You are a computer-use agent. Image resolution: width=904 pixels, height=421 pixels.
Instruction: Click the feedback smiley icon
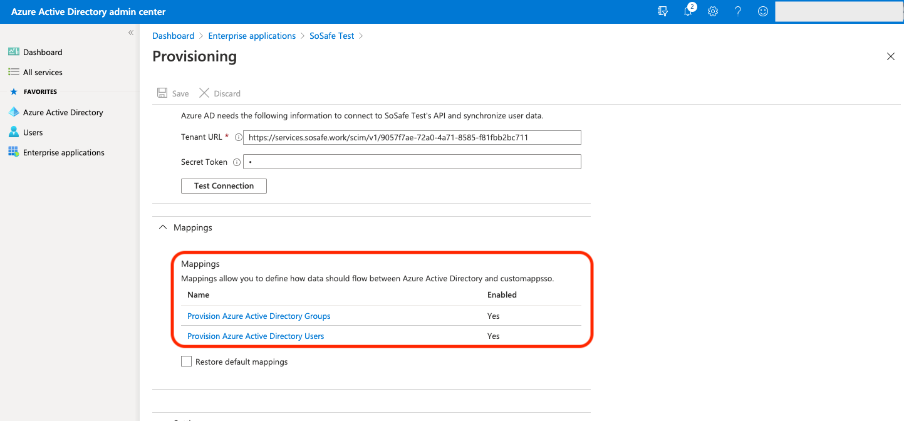coord(763,11)
